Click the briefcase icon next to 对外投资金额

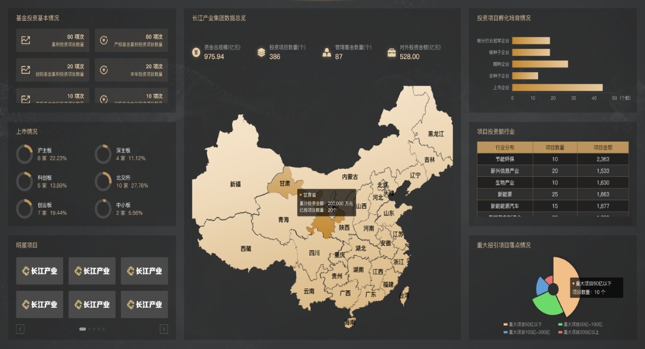(391, 52)
